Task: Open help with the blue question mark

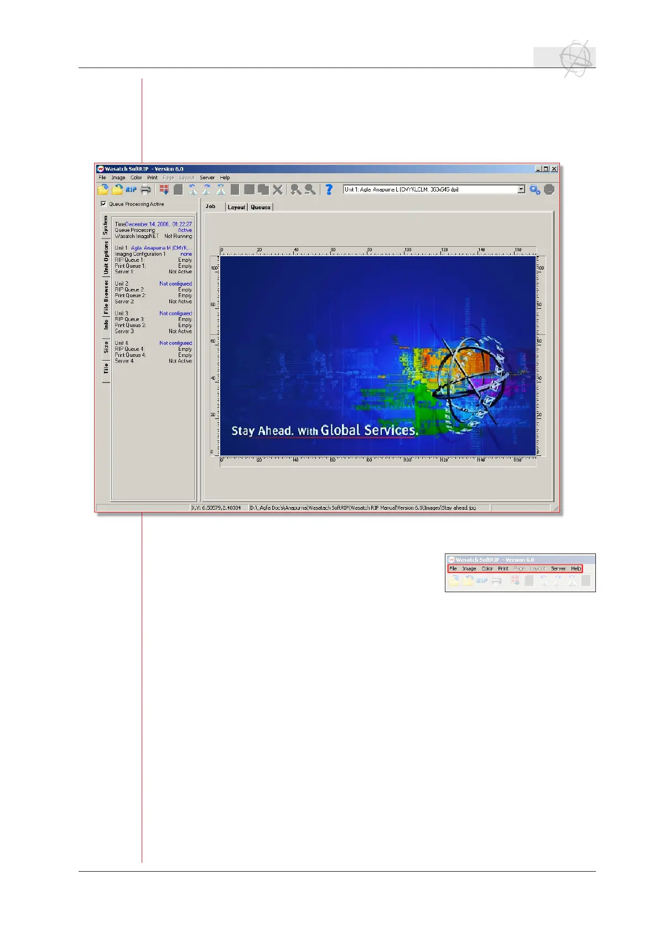Action: tap(329, 189)
